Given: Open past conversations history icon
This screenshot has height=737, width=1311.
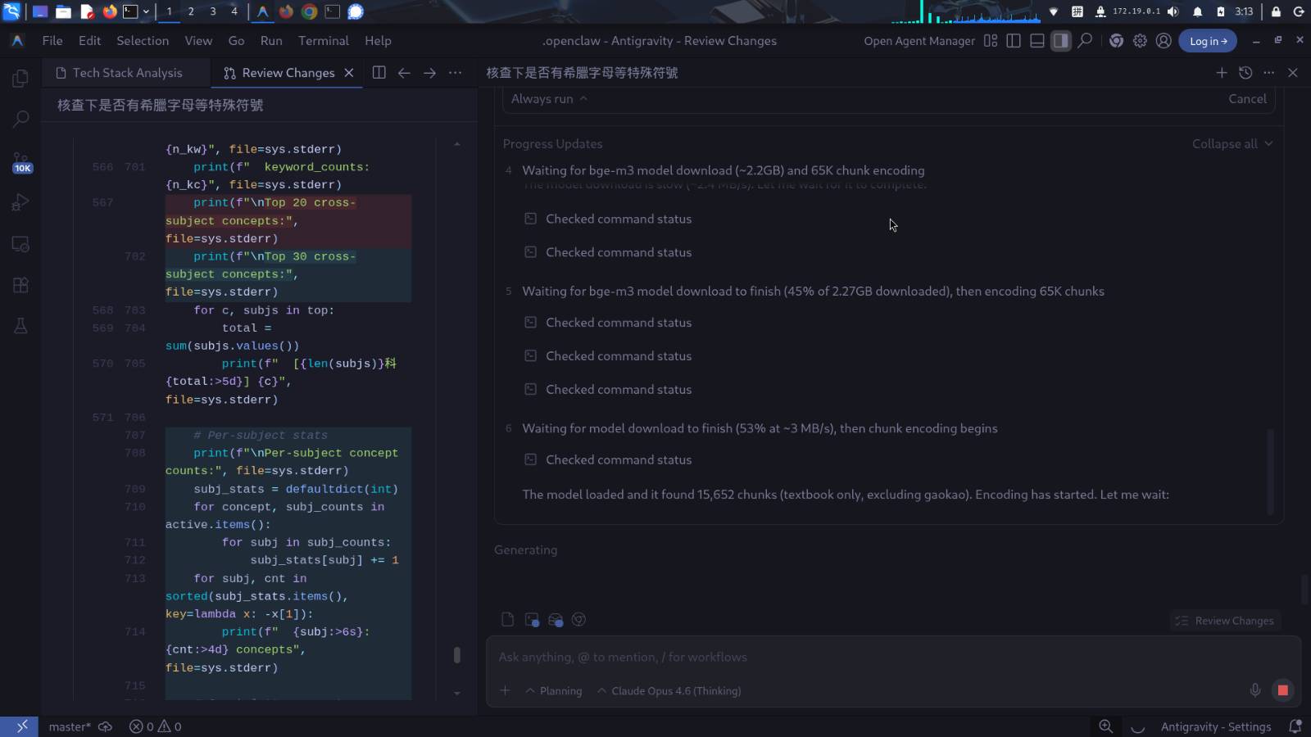Looking at the screenshot, I should pyautogui.click(x=1245, y=73).
